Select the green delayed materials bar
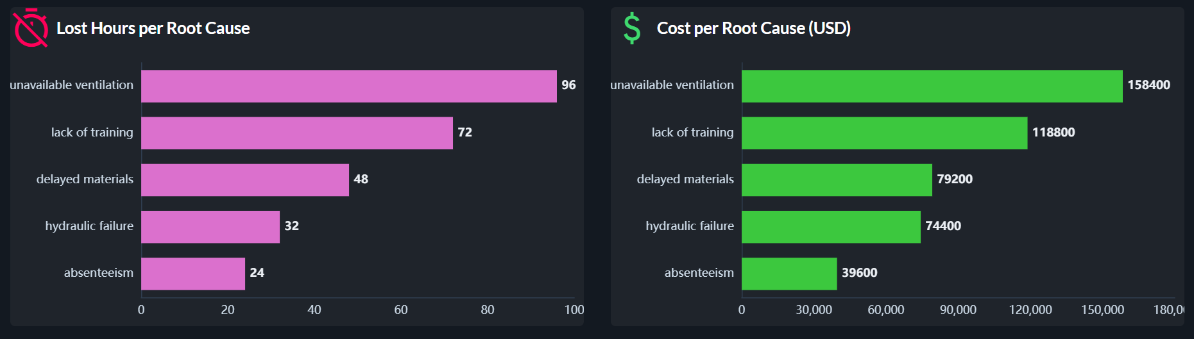Screen dimensions: 1194x339 point(837,179)
